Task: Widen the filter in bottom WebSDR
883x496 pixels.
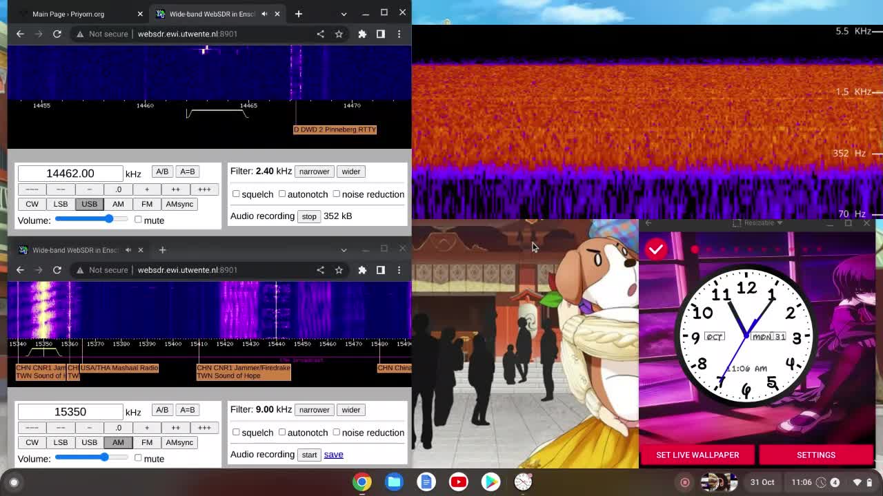Action: pyautogui.click(x=350, y=410)
